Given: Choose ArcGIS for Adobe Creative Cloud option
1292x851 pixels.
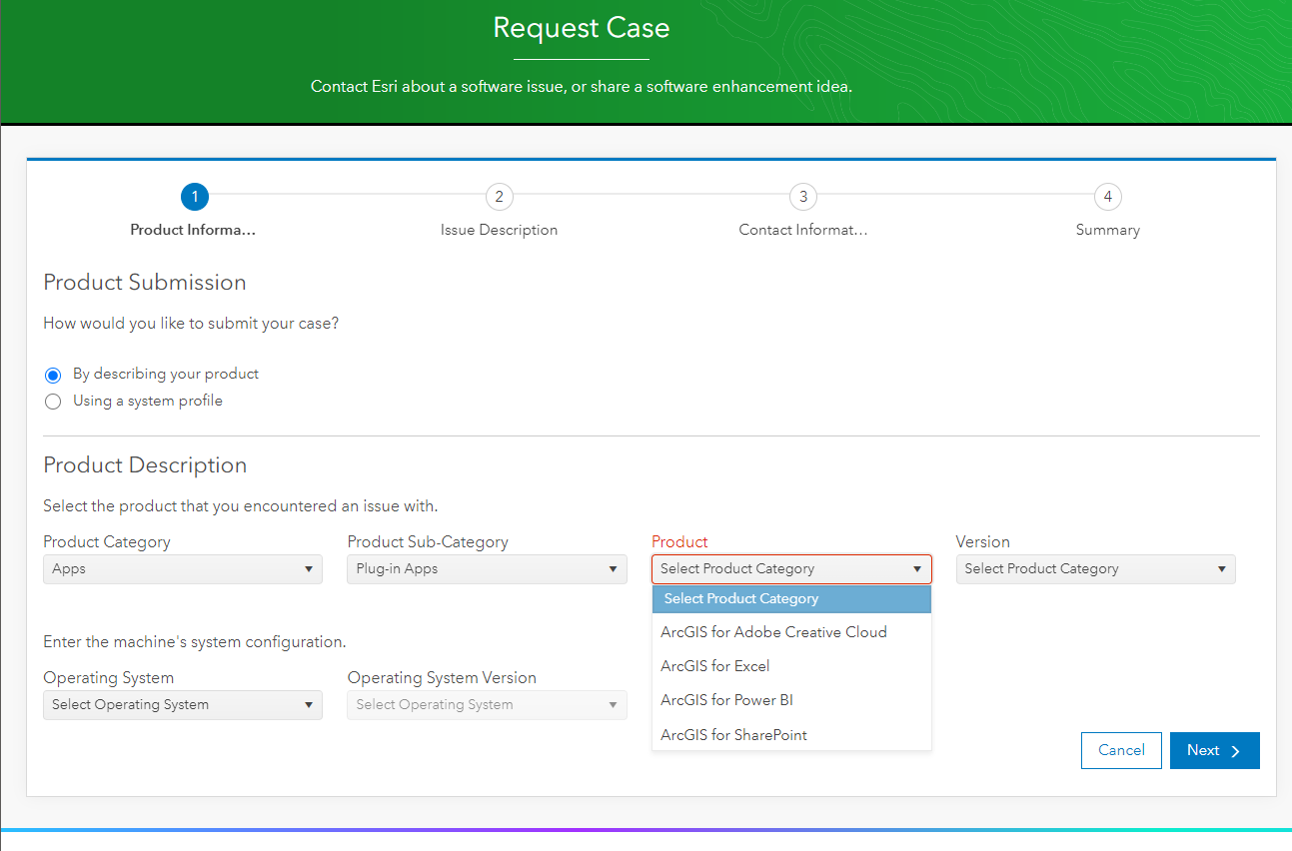Looking at the screenshot, I should click(773, 632).
